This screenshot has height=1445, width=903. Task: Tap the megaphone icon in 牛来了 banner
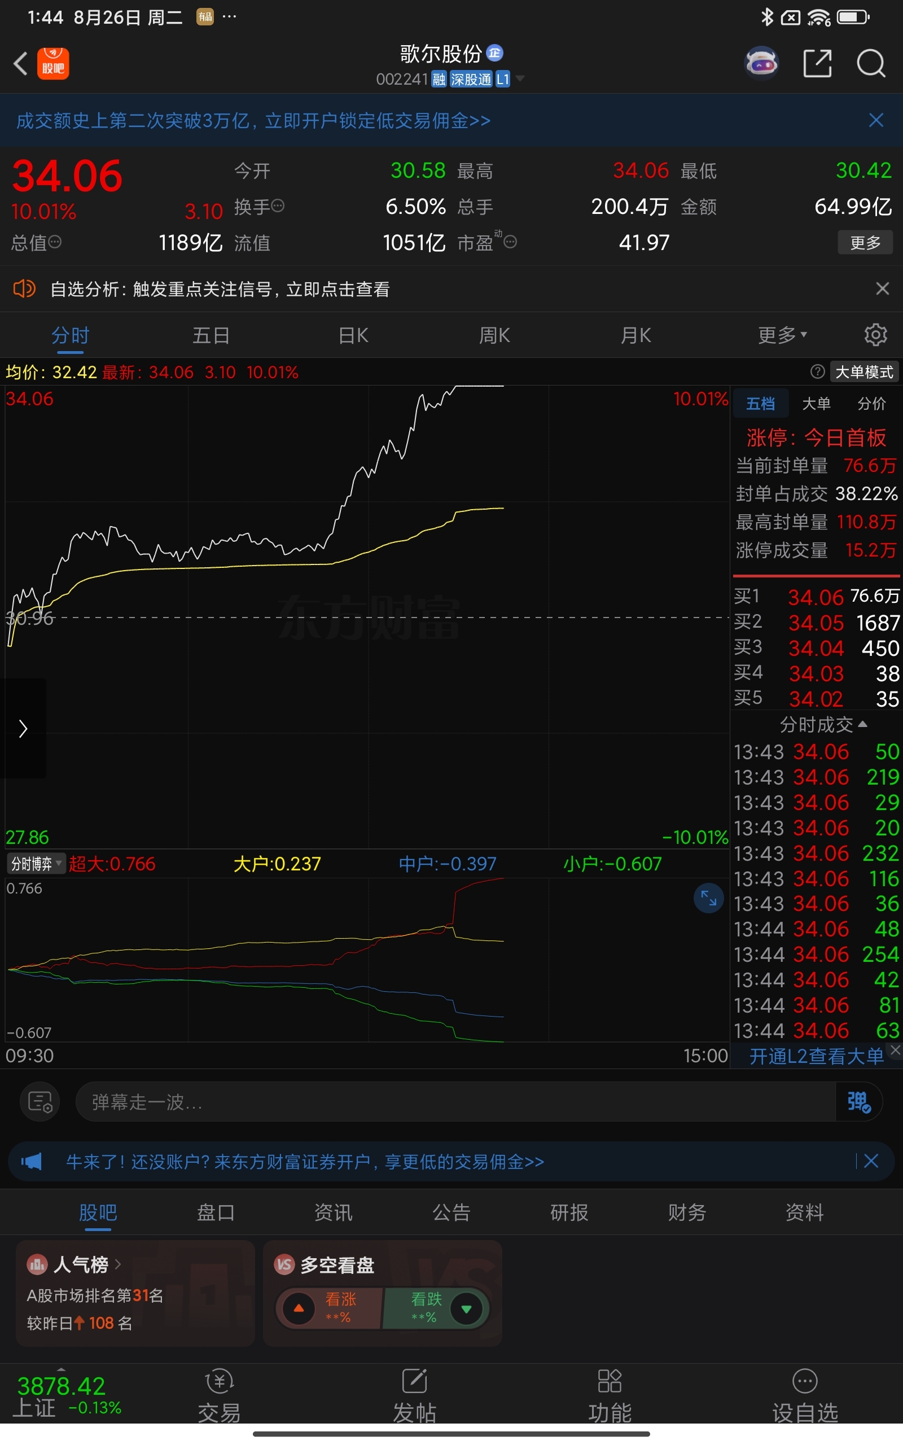point(32,1162)
